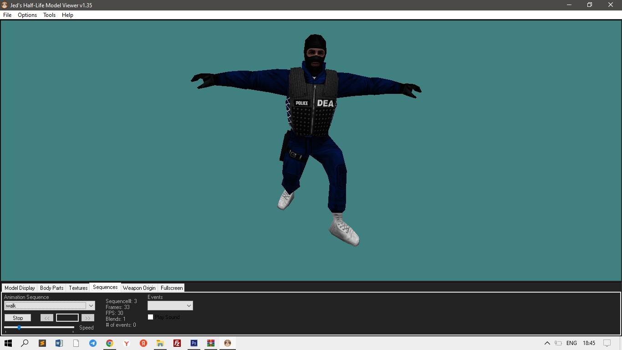
Task: Switch to the Textures tab
Action: tap(78, 288)
